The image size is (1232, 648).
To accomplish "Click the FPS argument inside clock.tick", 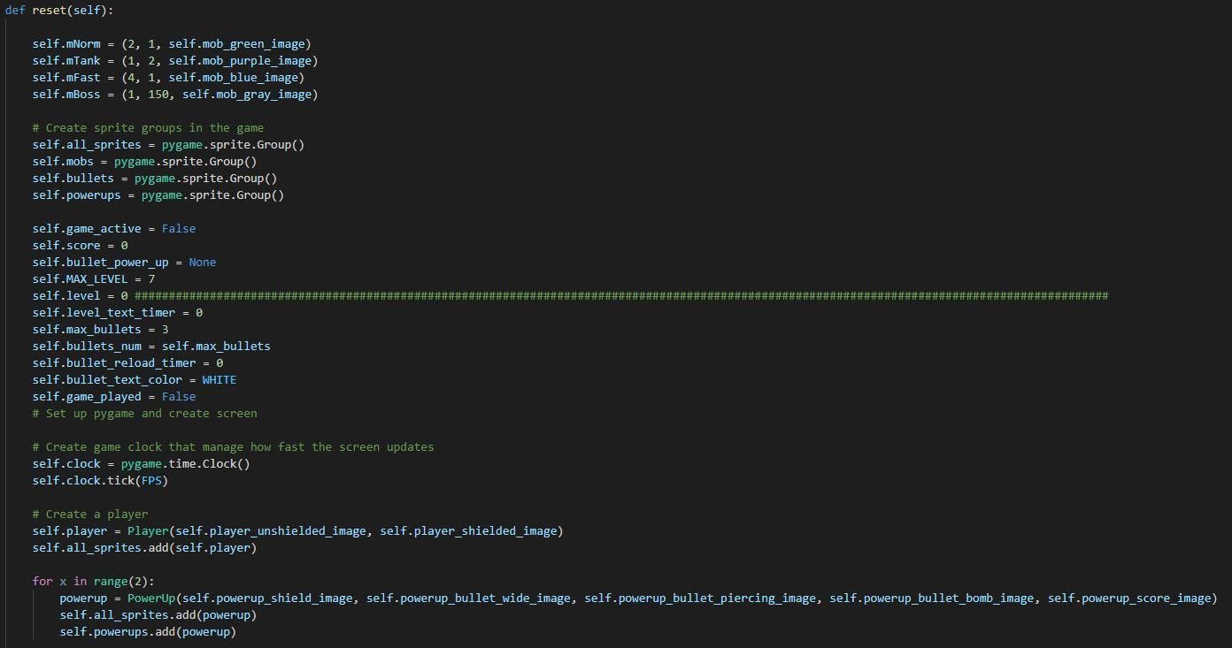I will (x=150, y=480).
